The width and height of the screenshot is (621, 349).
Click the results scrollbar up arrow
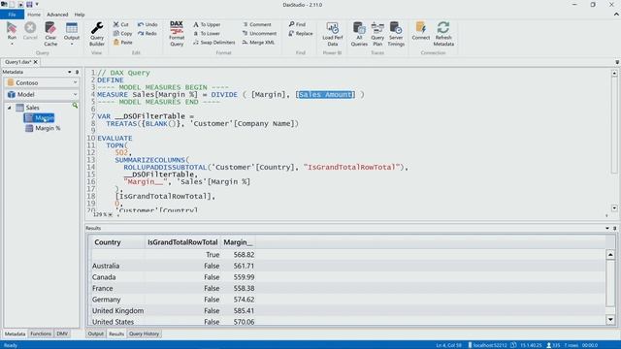pos(610,255)
